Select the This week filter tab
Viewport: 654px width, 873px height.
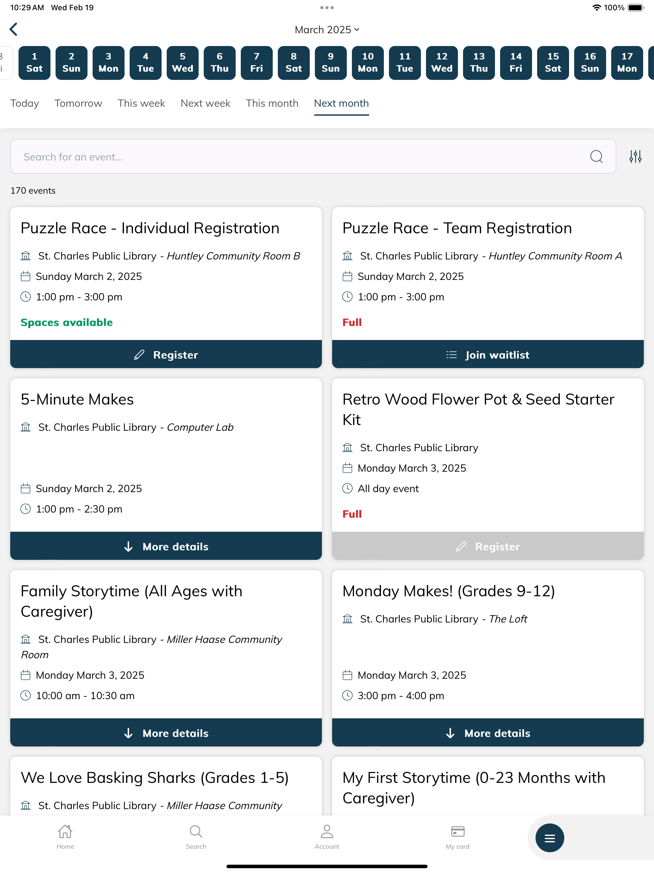pyautogui.click(x=141, y=104)
